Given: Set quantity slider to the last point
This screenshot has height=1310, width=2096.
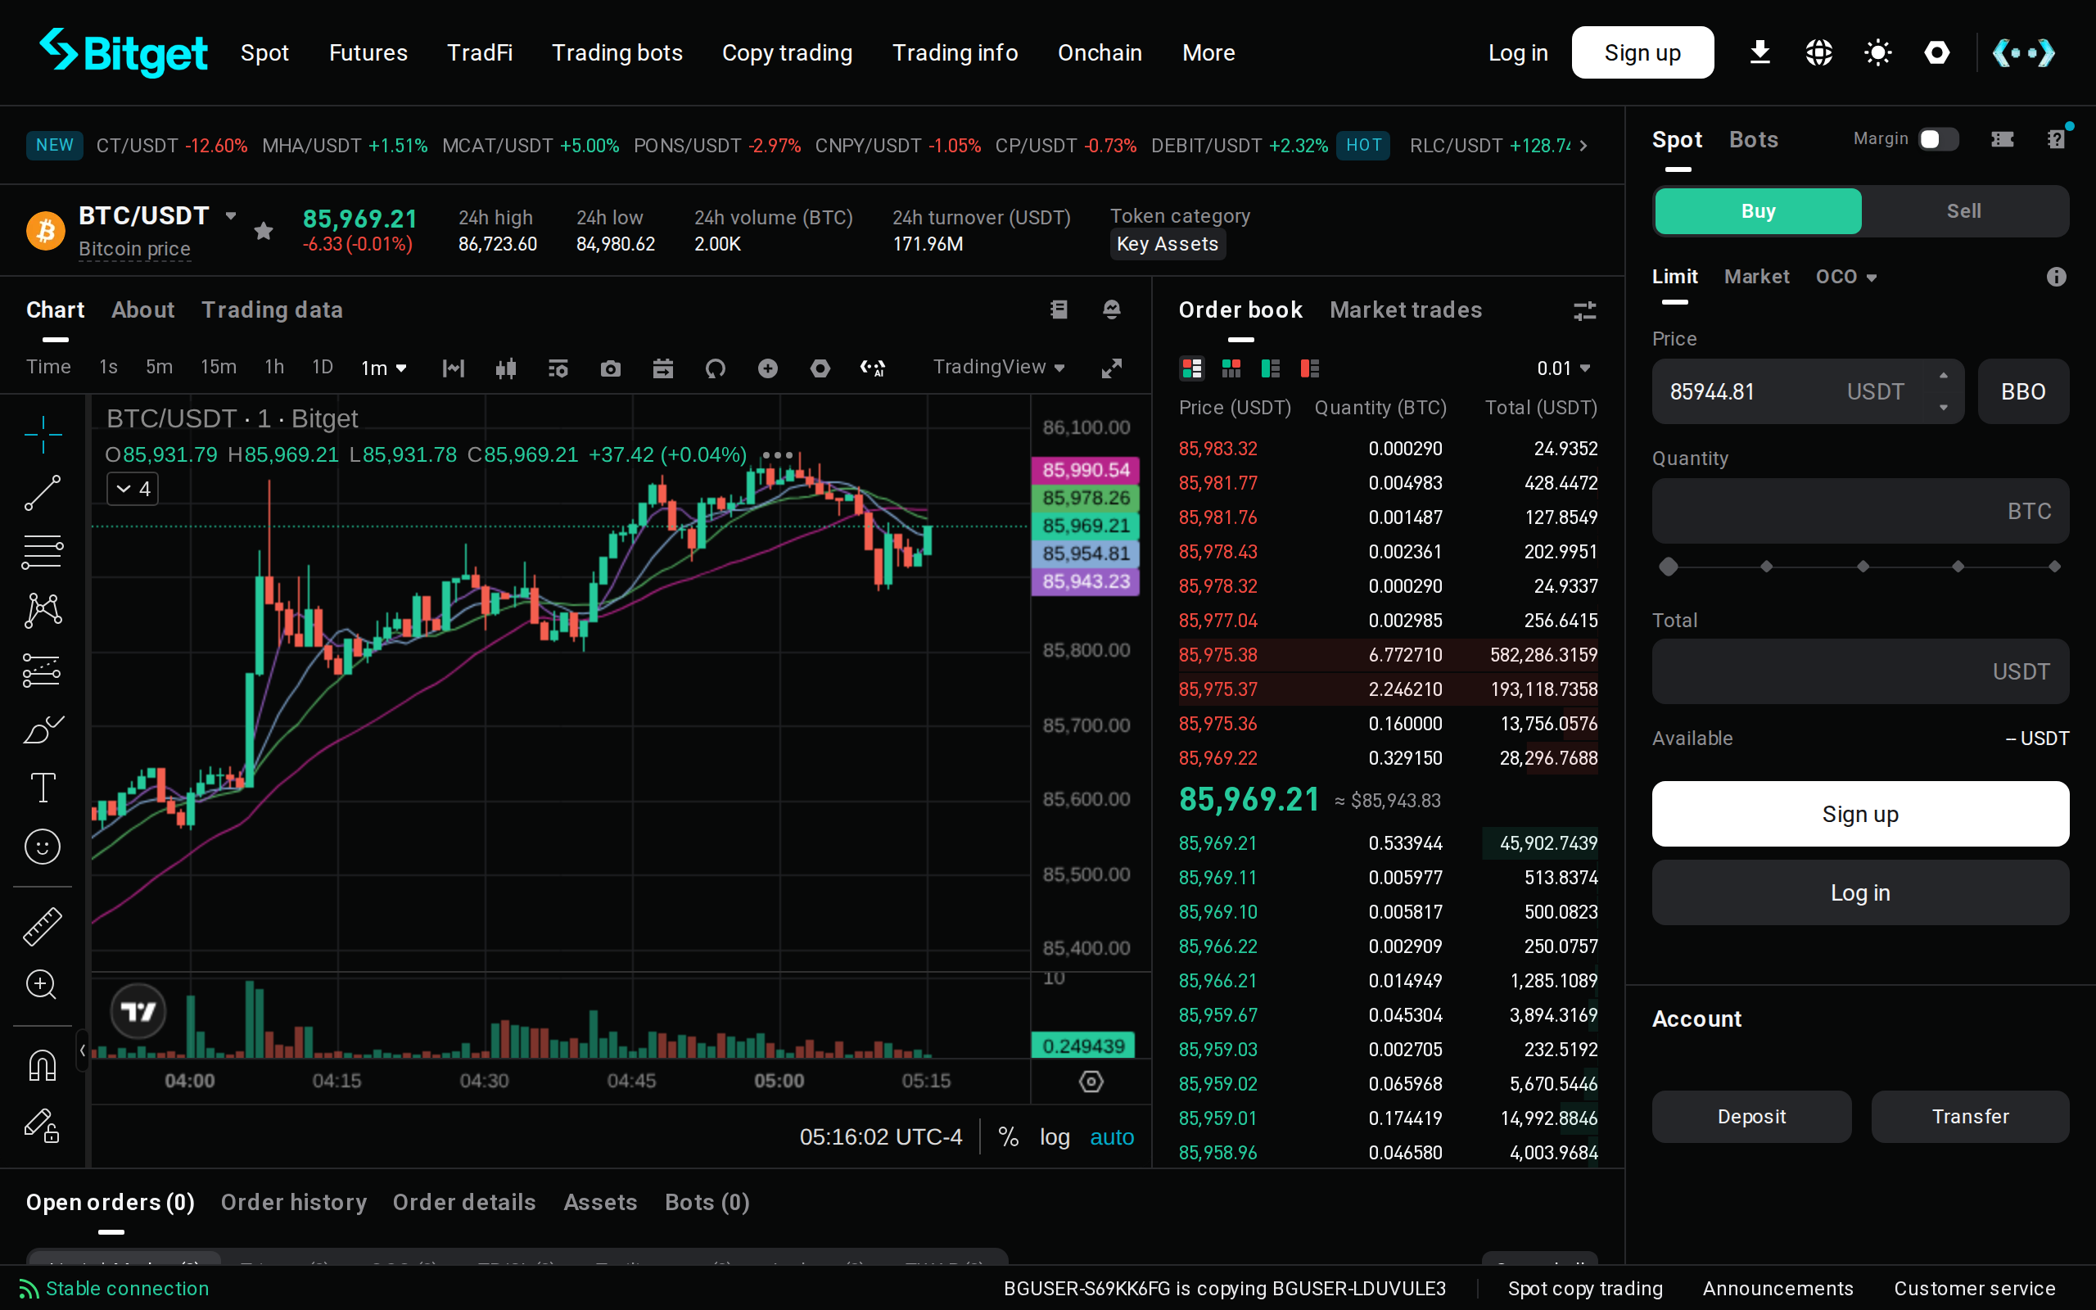Looking at the screenshot, I should pos(2054,567).
